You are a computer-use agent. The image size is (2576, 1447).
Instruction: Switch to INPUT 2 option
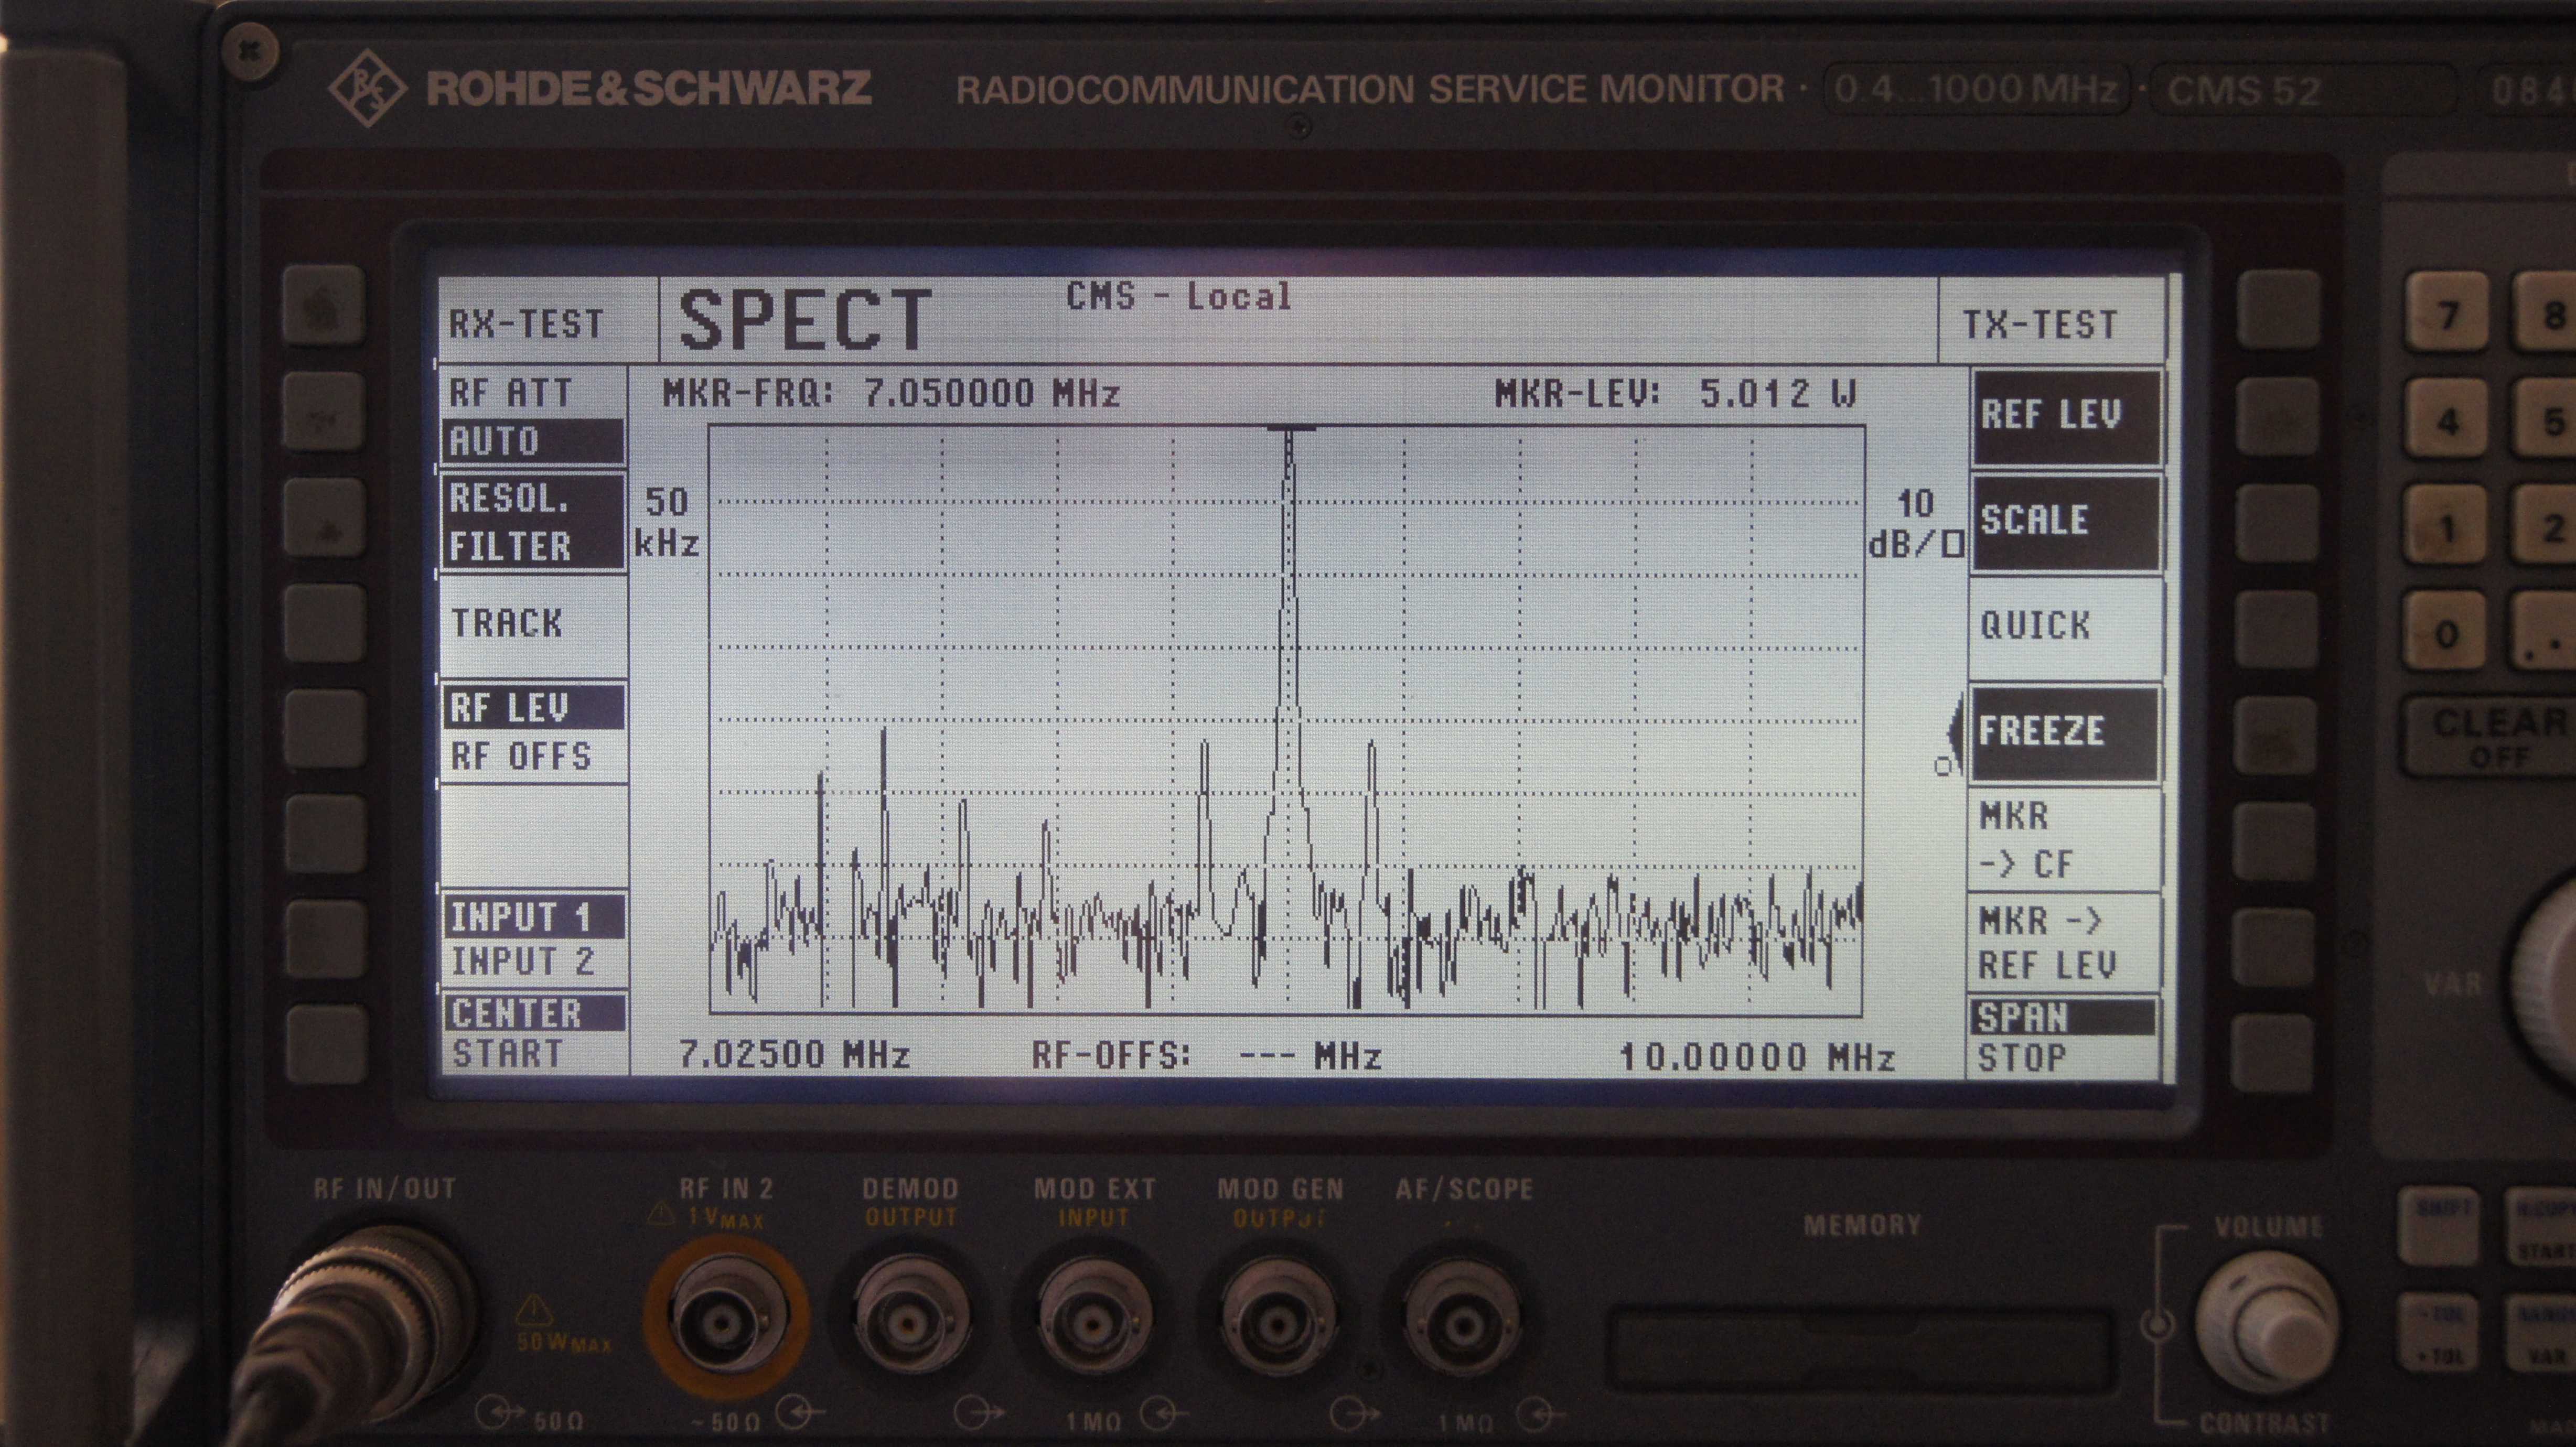coord(523,962)
